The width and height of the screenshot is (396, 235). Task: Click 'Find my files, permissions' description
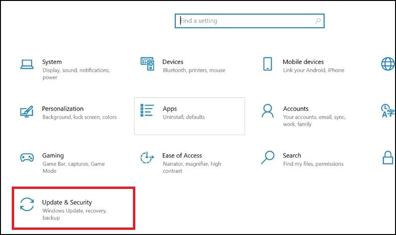coord(313,164)
